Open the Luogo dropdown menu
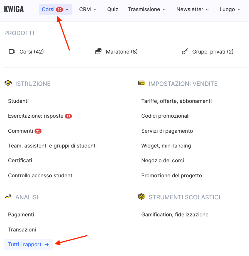 click(x=230, y=9)
